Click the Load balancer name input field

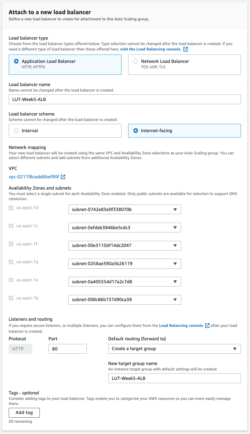[x=125, y=99]
